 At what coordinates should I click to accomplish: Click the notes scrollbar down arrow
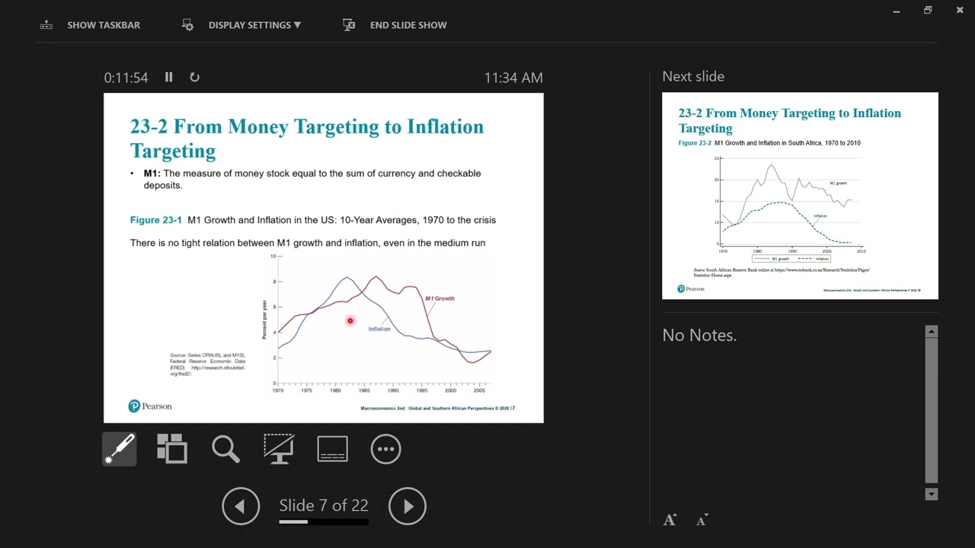pyautogui.click(x=931, y=494)
